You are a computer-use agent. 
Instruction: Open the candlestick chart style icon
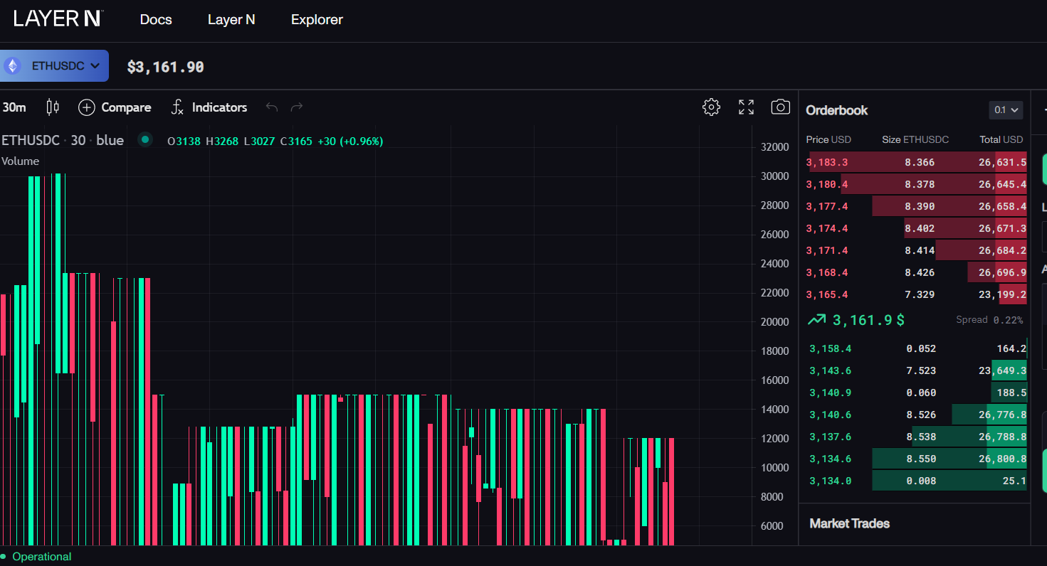pos(52,107)
